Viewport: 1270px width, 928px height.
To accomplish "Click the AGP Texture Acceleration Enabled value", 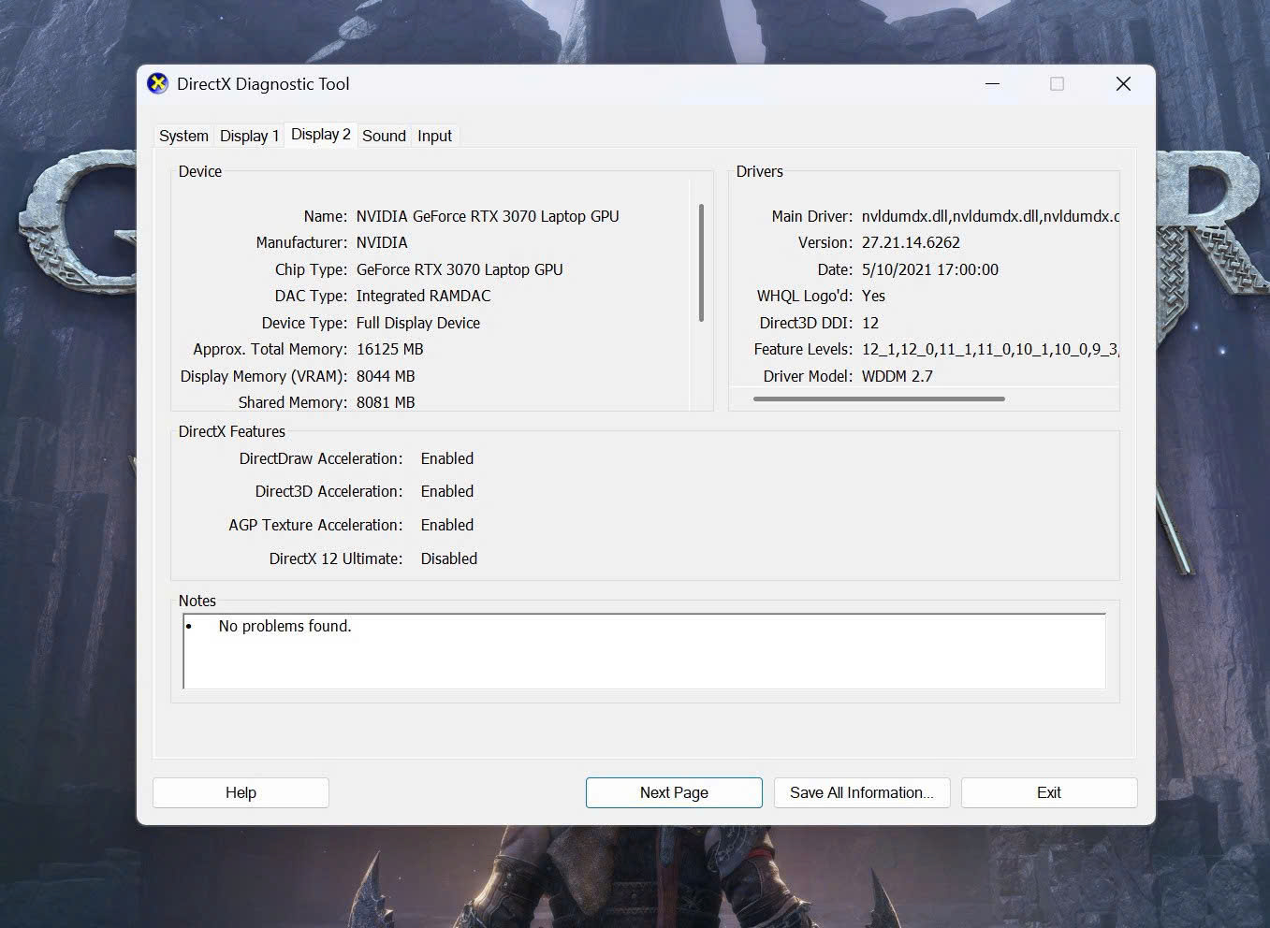I will click(447, 525).
